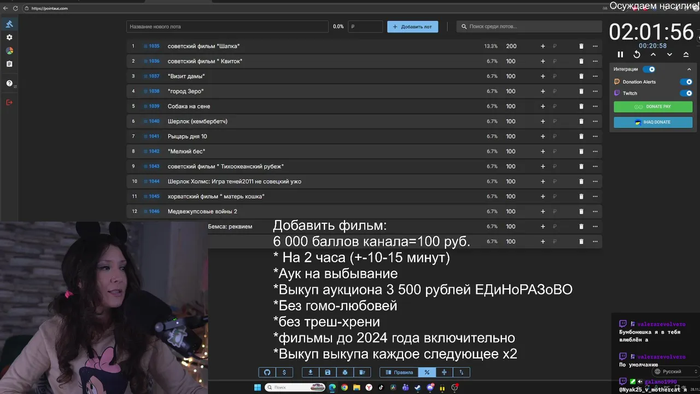The height and width of the screenshot is (394, 700).
Task: Click the taskbar Поиск search box
Action: point(295,387)
